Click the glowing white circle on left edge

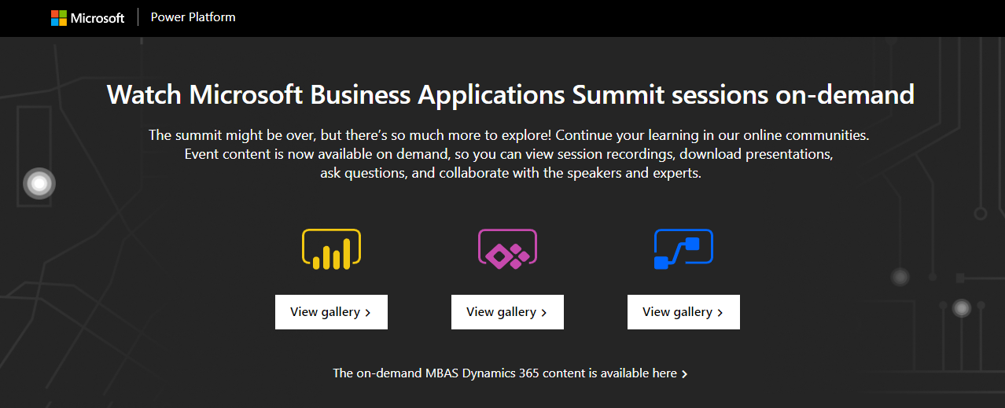pyautogui.click(x=39, y=184)
